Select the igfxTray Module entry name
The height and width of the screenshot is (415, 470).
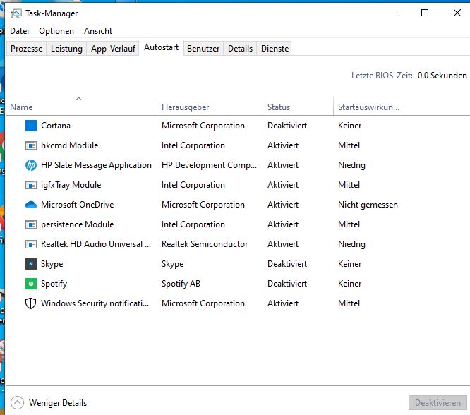point(71,185)
